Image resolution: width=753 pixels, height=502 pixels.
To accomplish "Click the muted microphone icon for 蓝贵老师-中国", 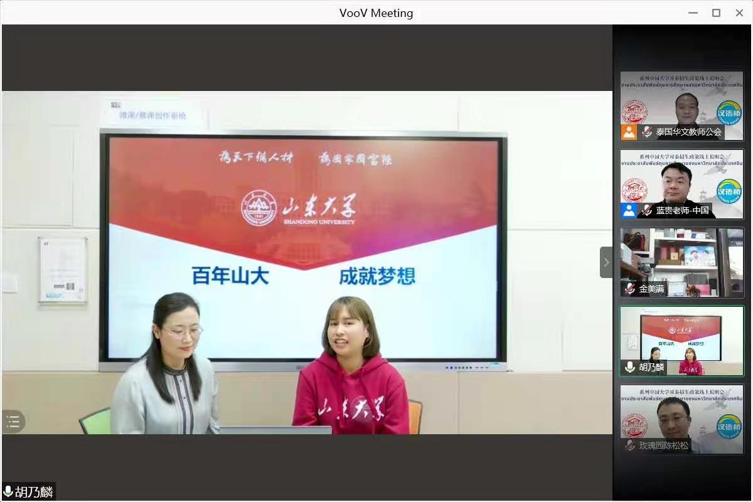I will 647,210.
